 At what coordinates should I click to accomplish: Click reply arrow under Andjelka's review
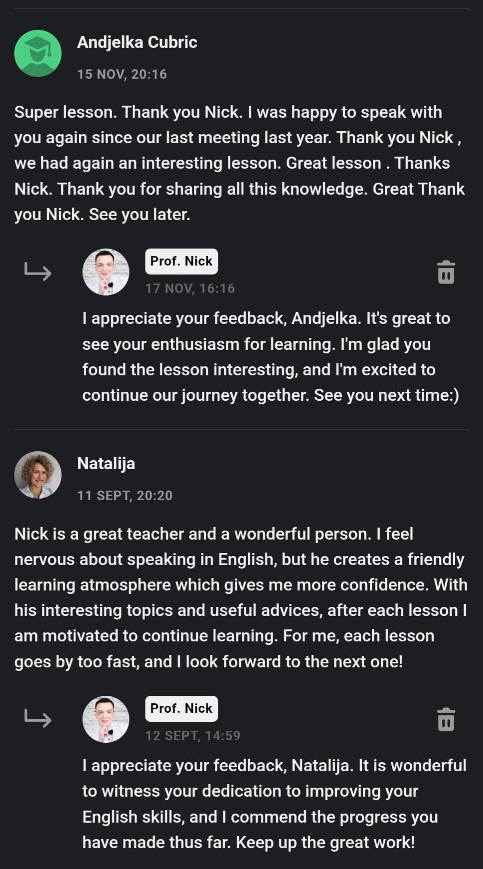coord(38,272)
